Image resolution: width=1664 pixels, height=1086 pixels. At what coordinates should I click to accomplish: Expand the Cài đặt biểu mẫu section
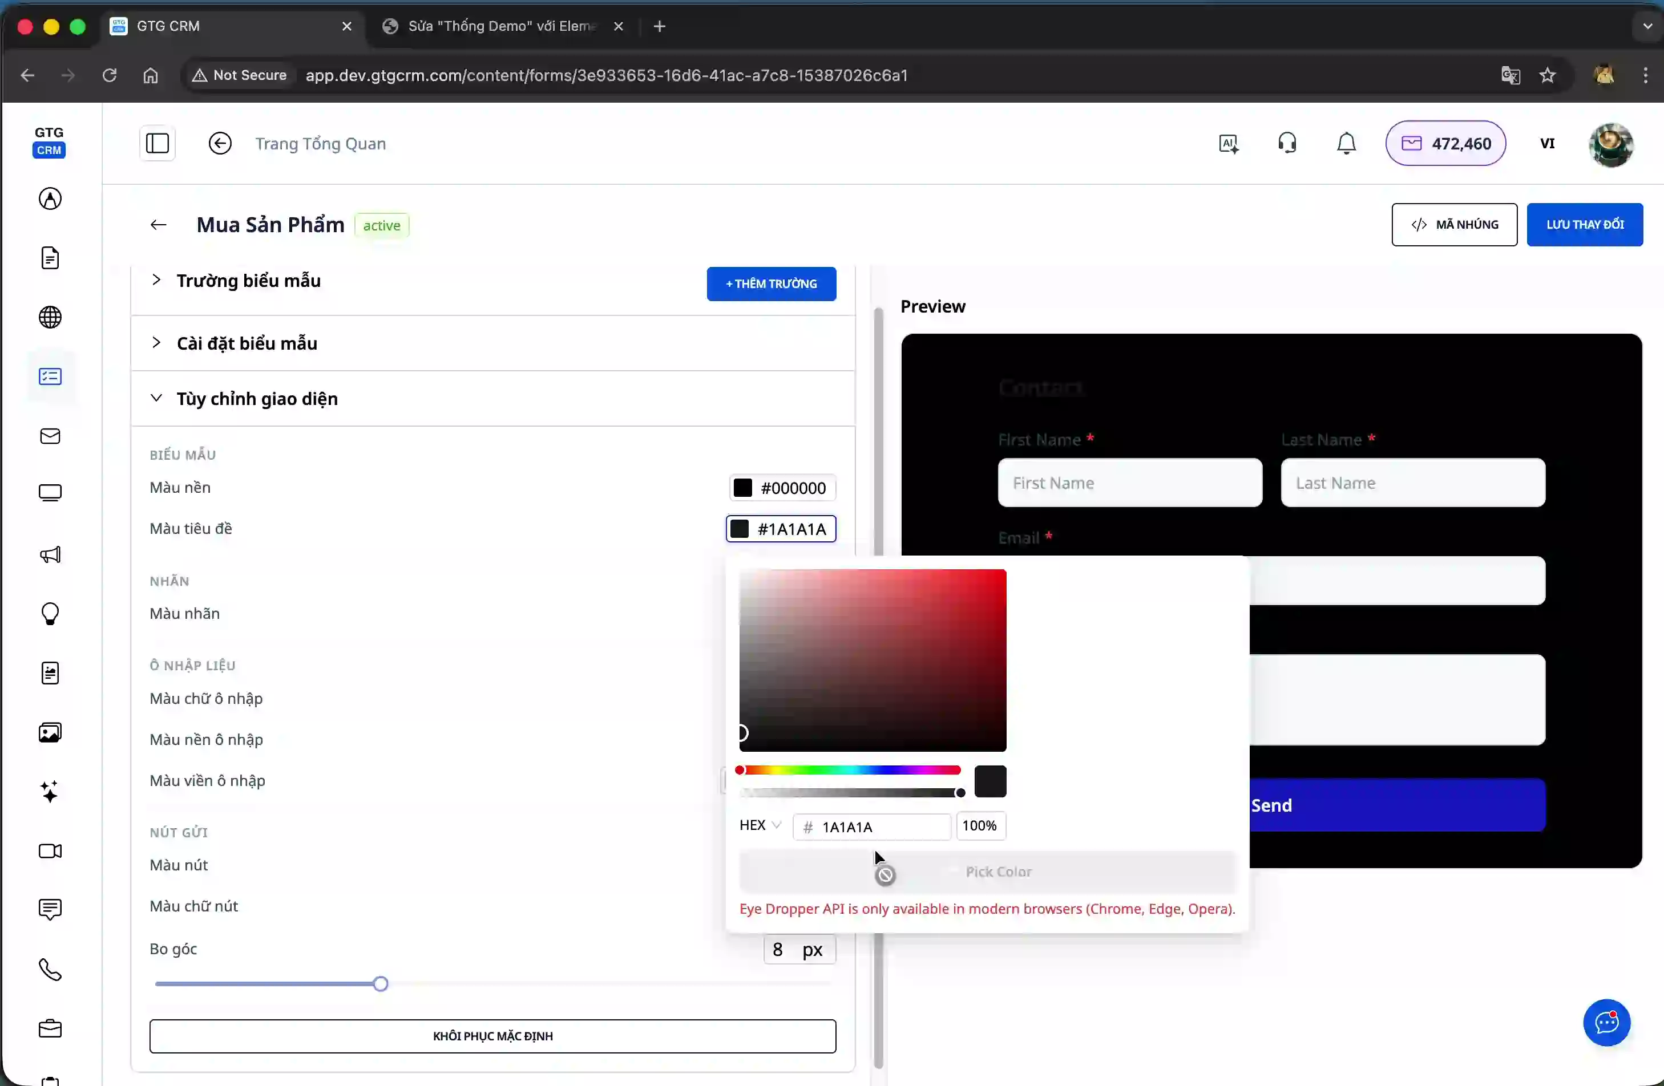pyautogui.click(x=247, y=343)
